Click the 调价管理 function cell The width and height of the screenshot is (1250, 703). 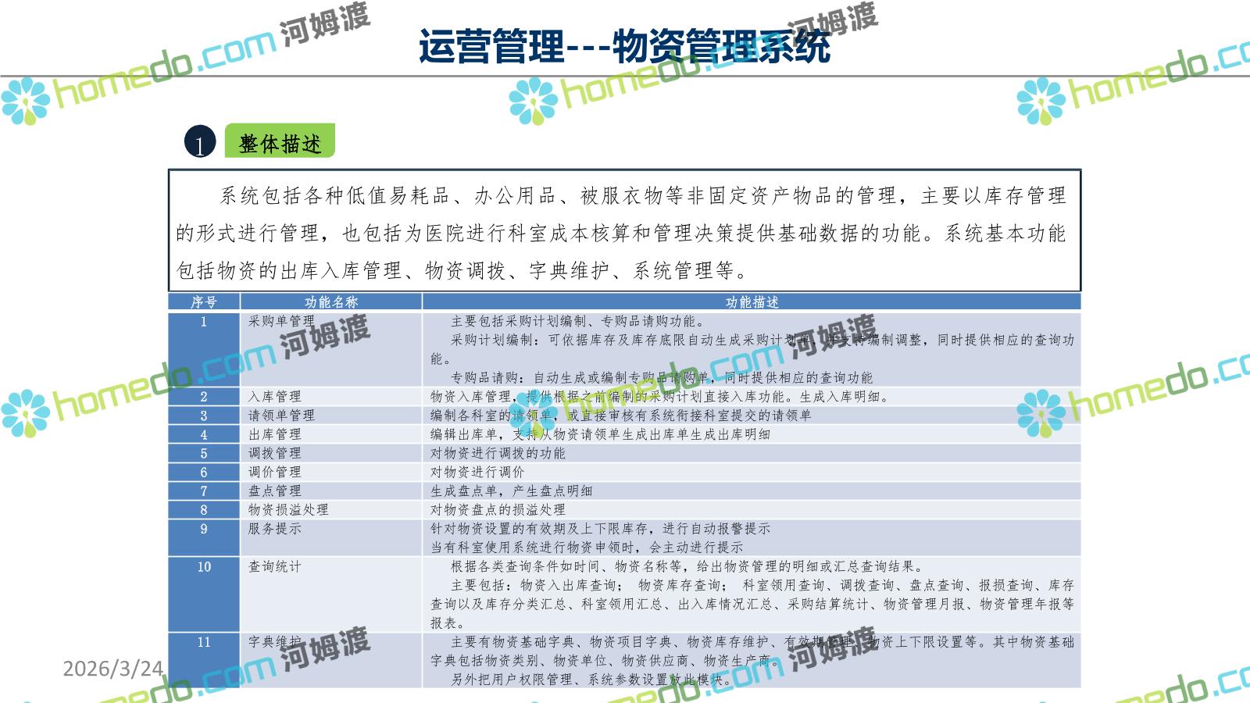tap(274, 472)
